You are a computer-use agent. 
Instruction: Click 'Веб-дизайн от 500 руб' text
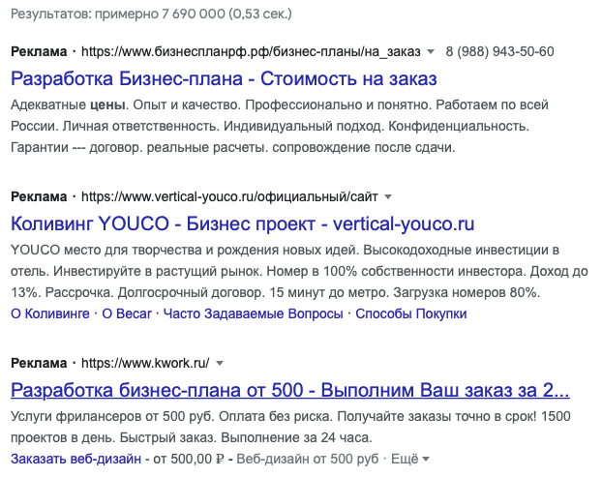tap(308, 459)
